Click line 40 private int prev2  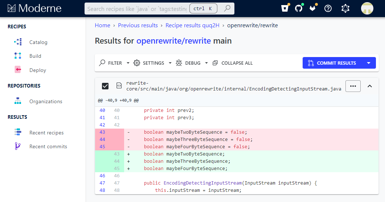click(x=237, y=110)
